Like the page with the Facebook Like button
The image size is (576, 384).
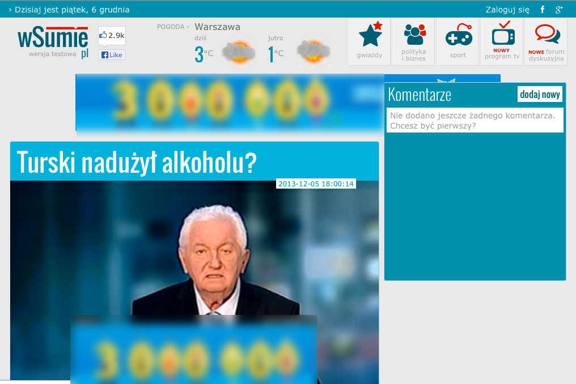click(x=111, y=55)
